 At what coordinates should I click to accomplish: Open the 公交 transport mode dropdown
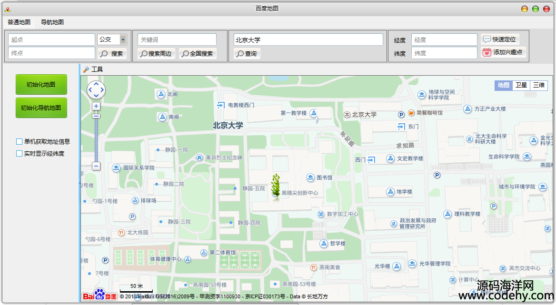pyautogui.click(x=123, y=39)
